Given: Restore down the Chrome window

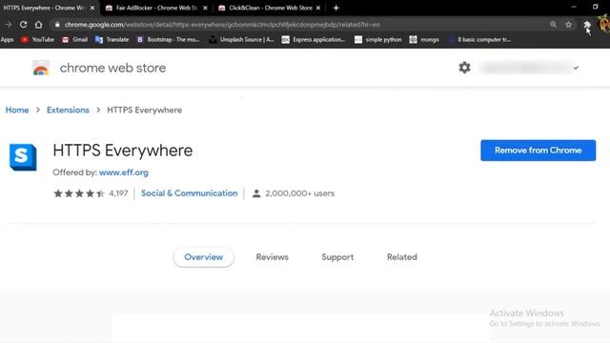Looking at the screenshot, I should click(595, 7).
